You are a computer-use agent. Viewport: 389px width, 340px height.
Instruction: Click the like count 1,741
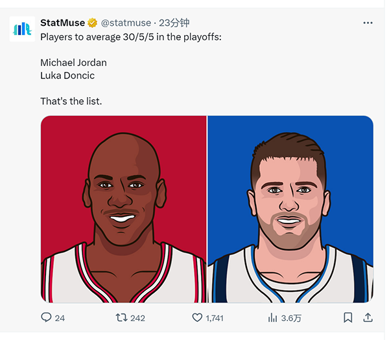coord(215,318)
